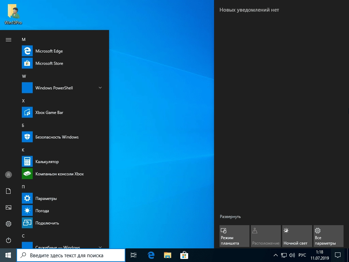Launch Калькулятор from the app list
Image resolution: width=349 pixels, height=262 pixels.
[x=62, y=161]
